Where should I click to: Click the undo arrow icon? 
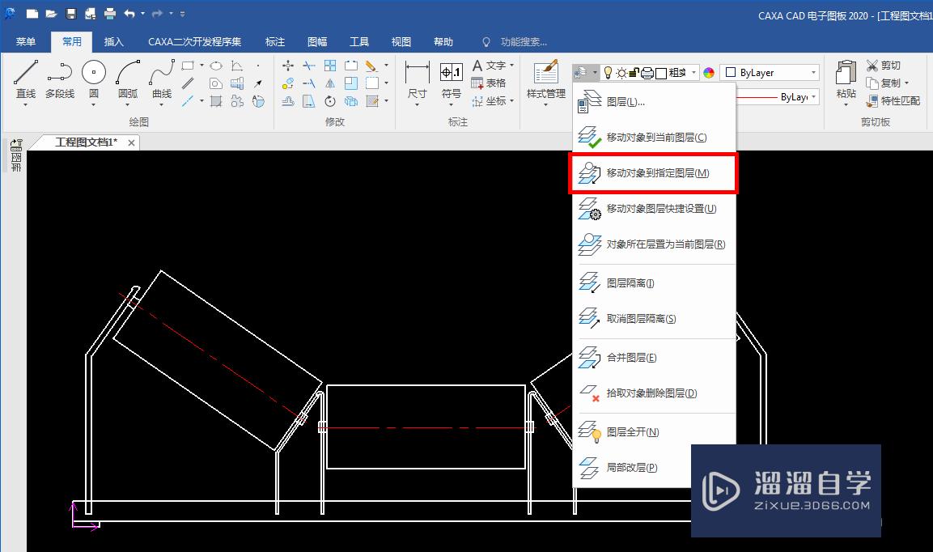(x=129, y=13)
